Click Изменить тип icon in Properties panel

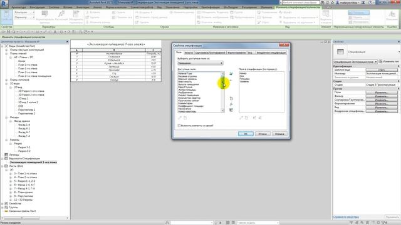380,61
